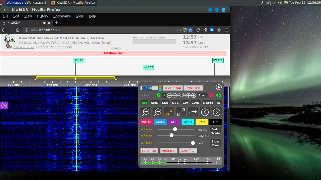Open the Users tab
321x180 pixels.
point(188,122)
